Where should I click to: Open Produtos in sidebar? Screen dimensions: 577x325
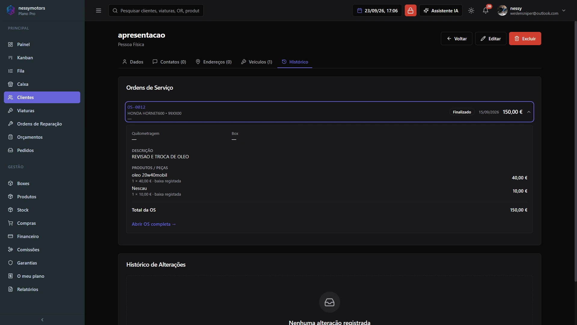click(42, 197)
